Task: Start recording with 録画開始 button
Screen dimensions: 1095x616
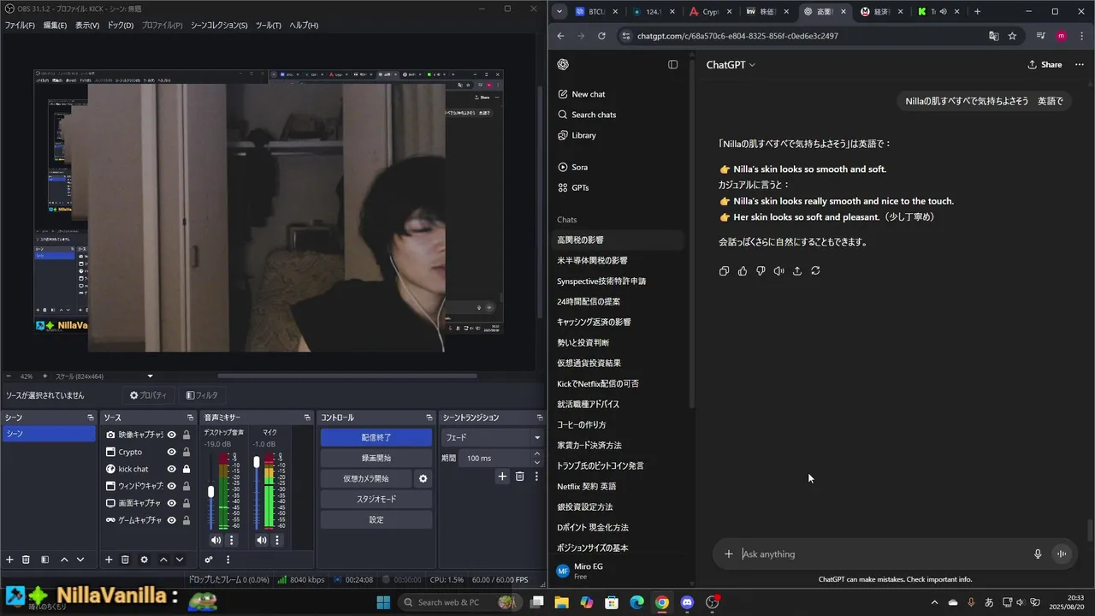Action: pos(376,458)
